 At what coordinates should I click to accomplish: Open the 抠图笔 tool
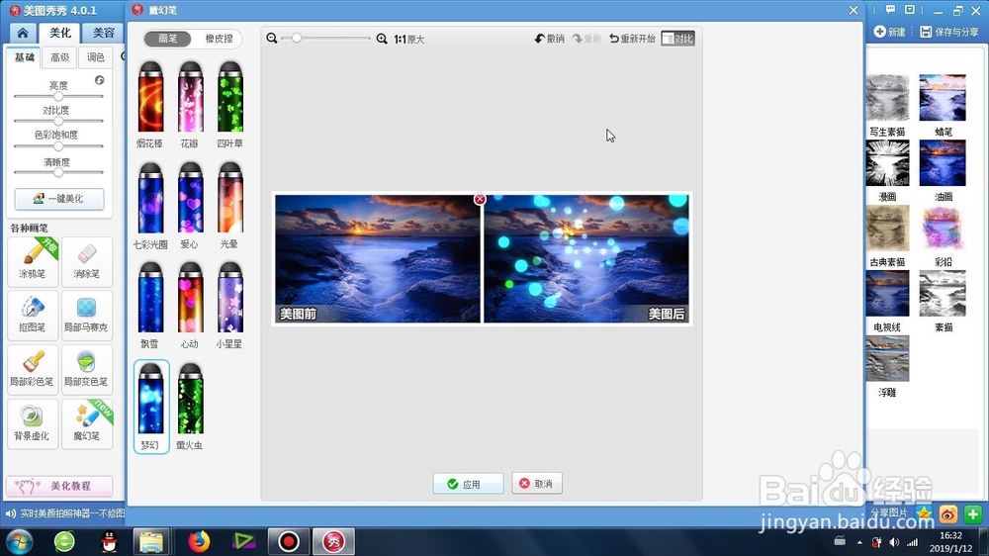point(33,315)
